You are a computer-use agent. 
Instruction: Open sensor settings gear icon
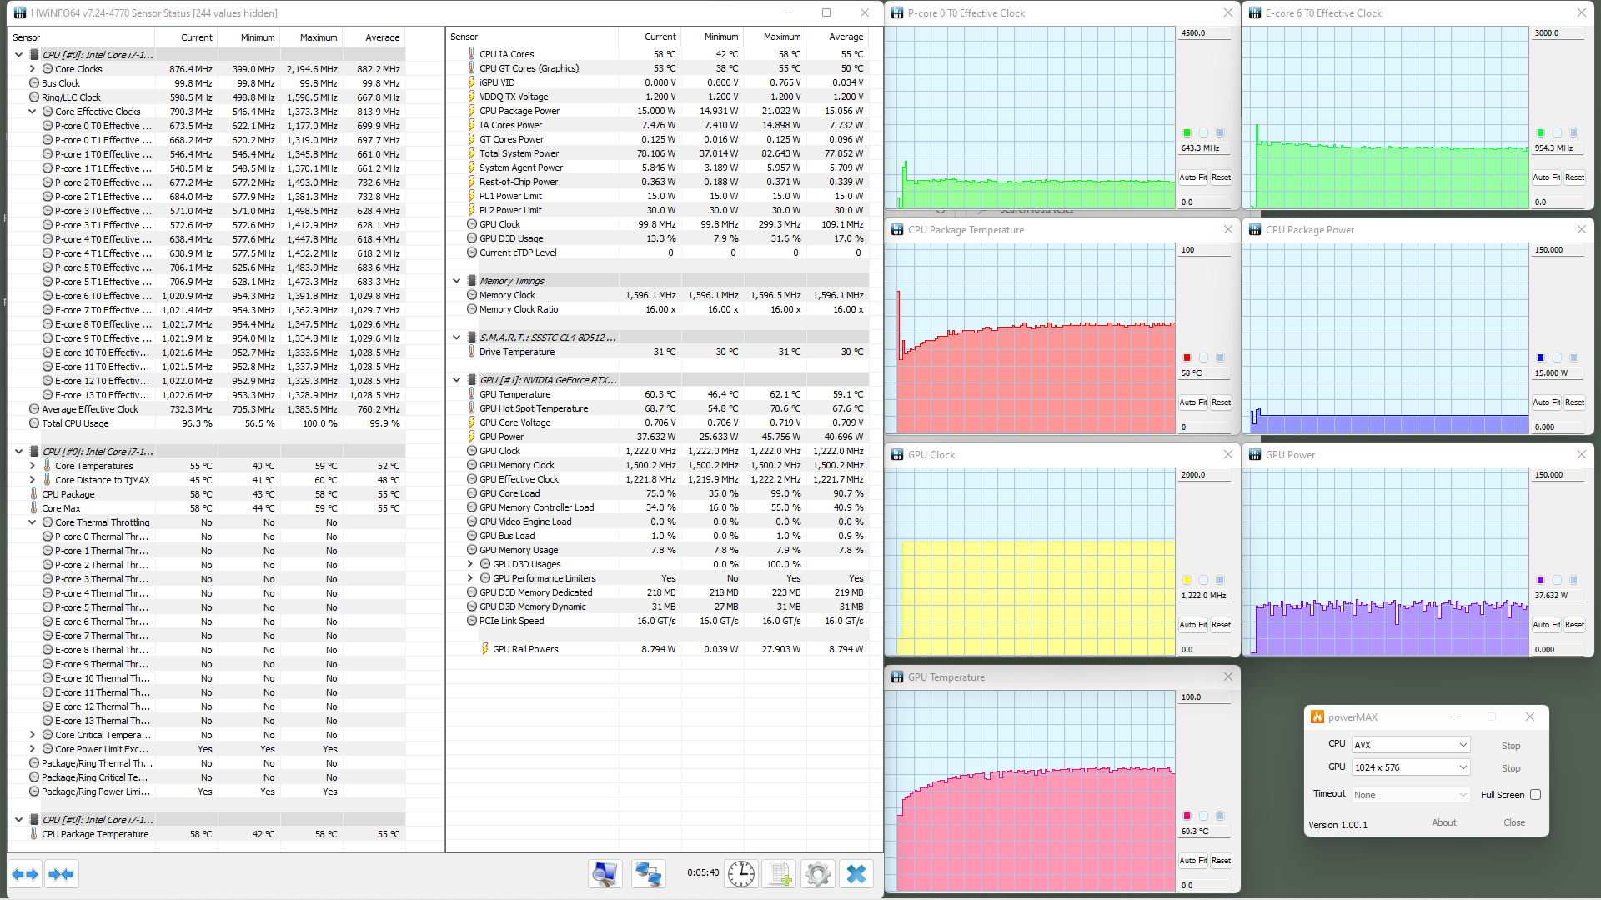(x=817, y=874)
